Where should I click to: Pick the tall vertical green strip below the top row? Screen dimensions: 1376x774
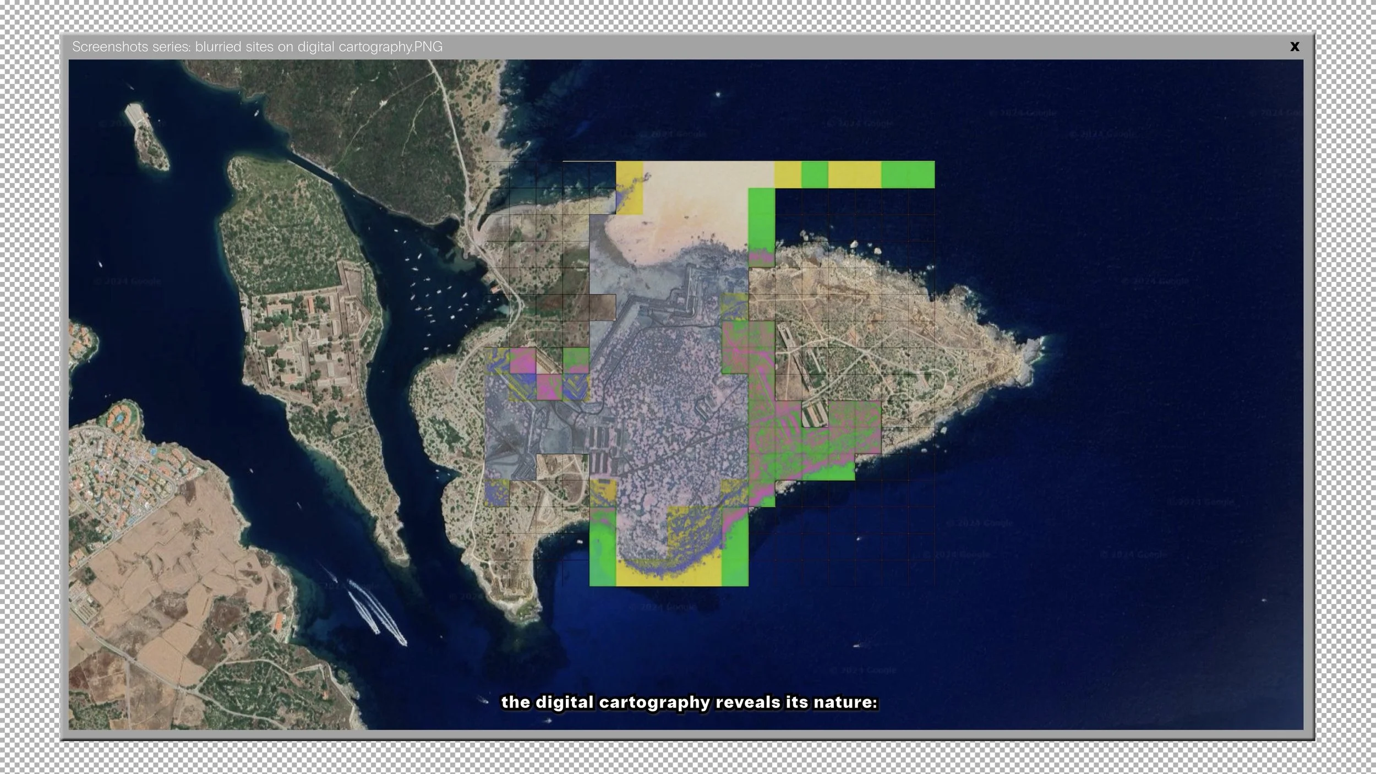pyautogui.click(x=762, y=226)
